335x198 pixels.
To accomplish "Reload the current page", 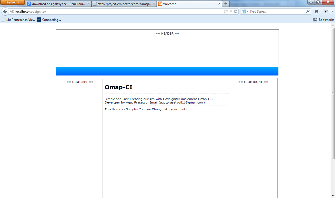I will coord(236,11).
